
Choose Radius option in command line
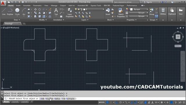pos(57,99)
